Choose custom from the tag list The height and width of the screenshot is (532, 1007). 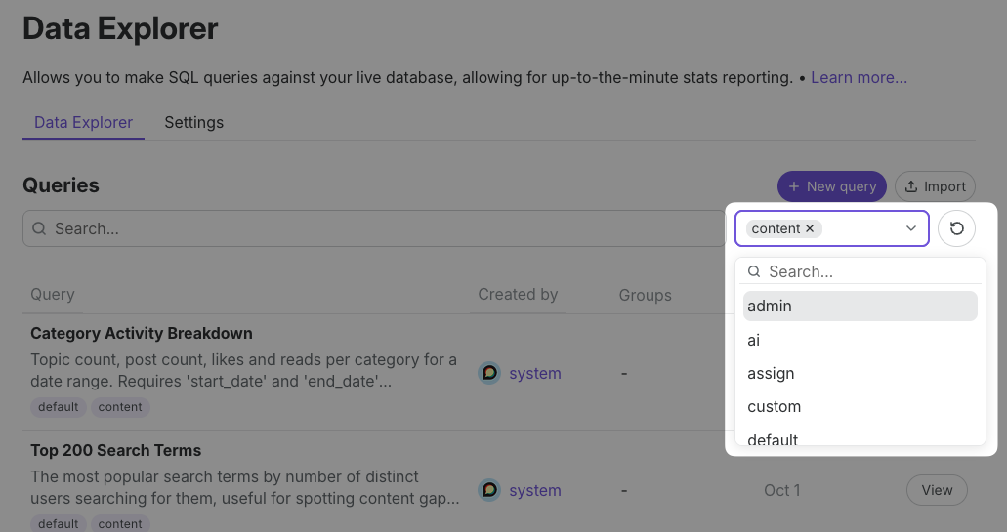860,407
